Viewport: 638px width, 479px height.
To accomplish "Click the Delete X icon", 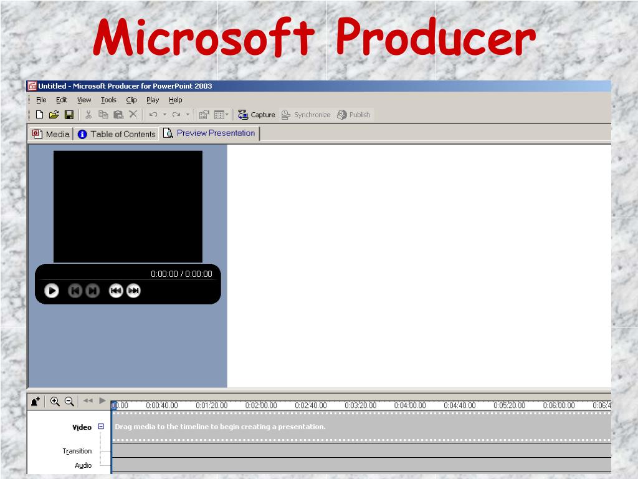I will 133,115.
